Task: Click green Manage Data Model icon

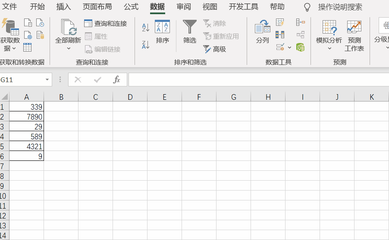Action: tap(301, 47)
